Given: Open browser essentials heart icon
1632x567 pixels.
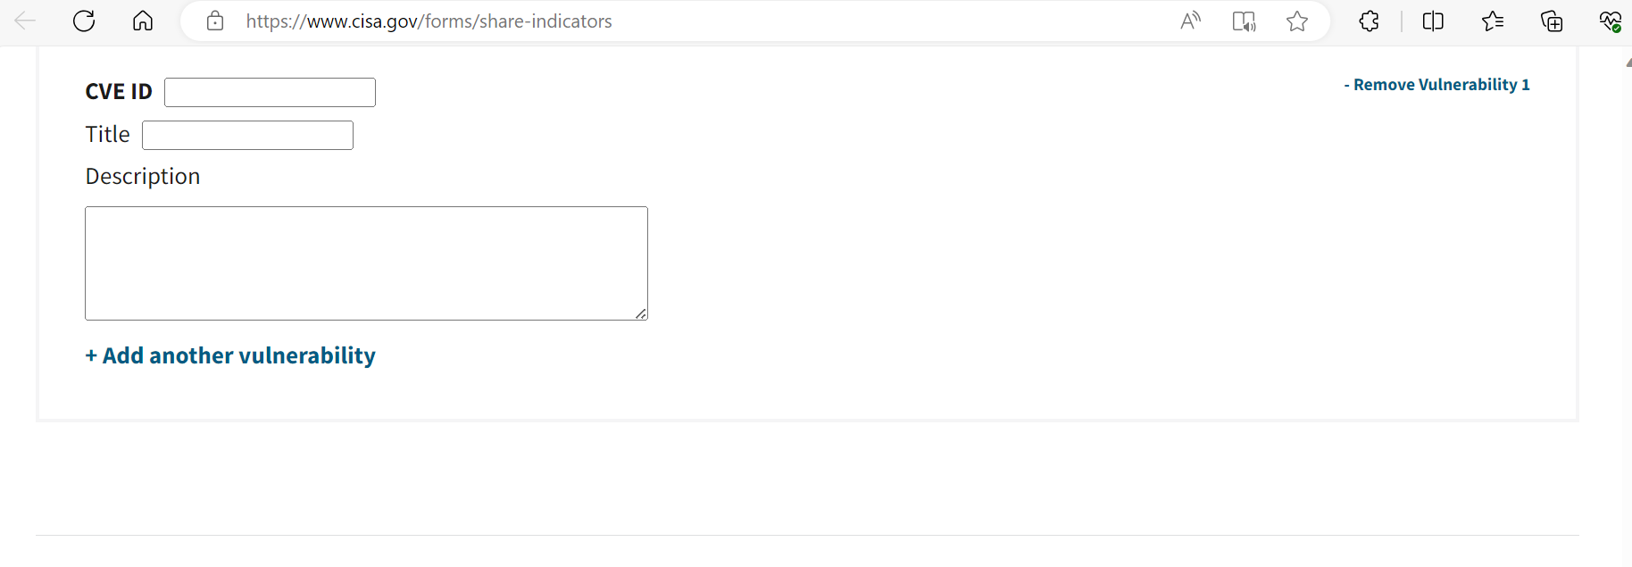Looking at the screenshot, I should (1610, 21).
